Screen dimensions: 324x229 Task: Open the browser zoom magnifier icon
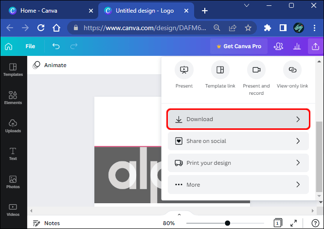tap(217, 28)
